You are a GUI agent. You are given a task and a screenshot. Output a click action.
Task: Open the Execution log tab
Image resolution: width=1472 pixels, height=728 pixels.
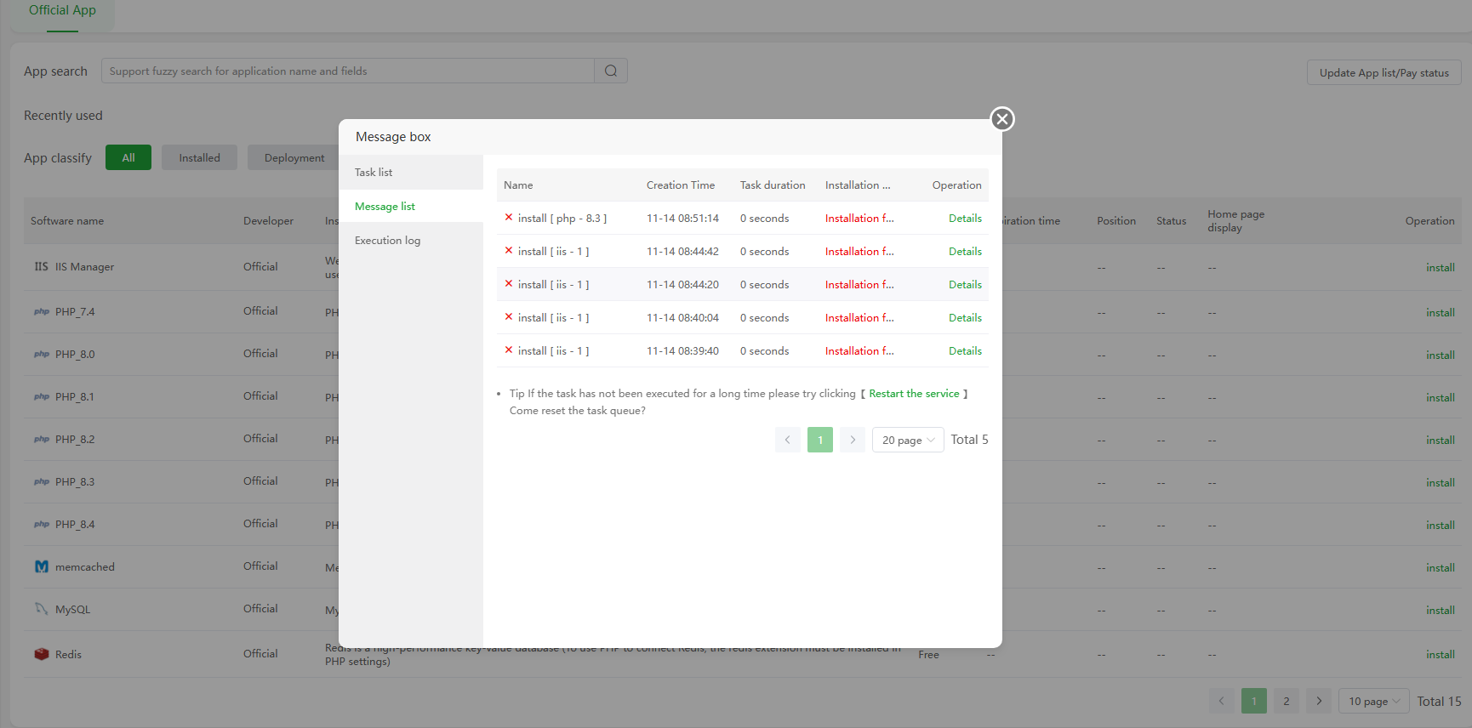point(387,241)
